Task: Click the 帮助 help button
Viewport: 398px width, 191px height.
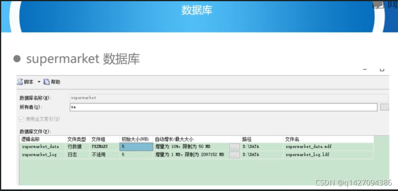Action: (x=52, y=82)
